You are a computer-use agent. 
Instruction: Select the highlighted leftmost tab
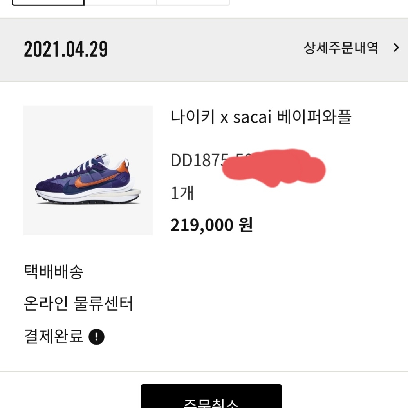click(47, 2)
